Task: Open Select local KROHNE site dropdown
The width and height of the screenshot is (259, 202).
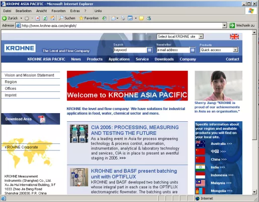Action: [180, 36]
